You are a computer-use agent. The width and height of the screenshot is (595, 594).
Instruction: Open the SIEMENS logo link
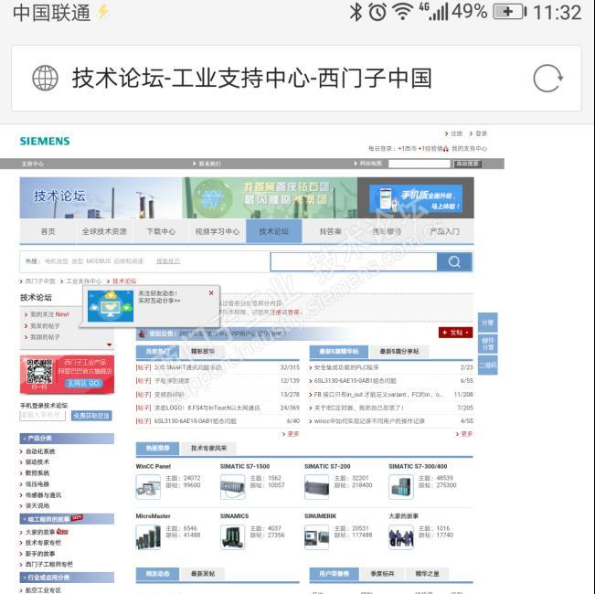click(x=45, y=141)
